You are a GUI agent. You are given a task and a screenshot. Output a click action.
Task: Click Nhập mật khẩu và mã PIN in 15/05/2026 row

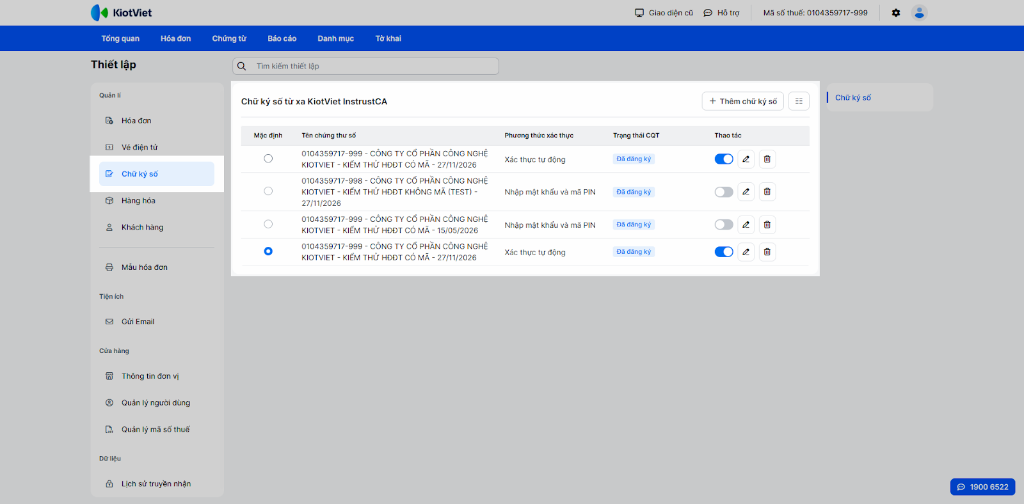tap(550, 225)
